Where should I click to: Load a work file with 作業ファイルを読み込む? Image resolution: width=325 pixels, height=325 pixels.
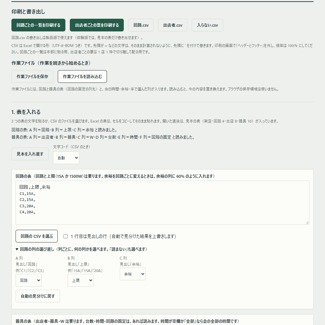(82, 76)
